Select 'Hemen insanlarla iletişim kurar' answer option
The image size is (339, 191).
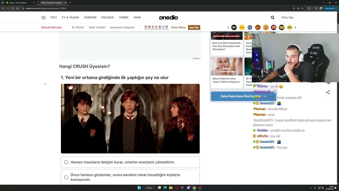130,162
